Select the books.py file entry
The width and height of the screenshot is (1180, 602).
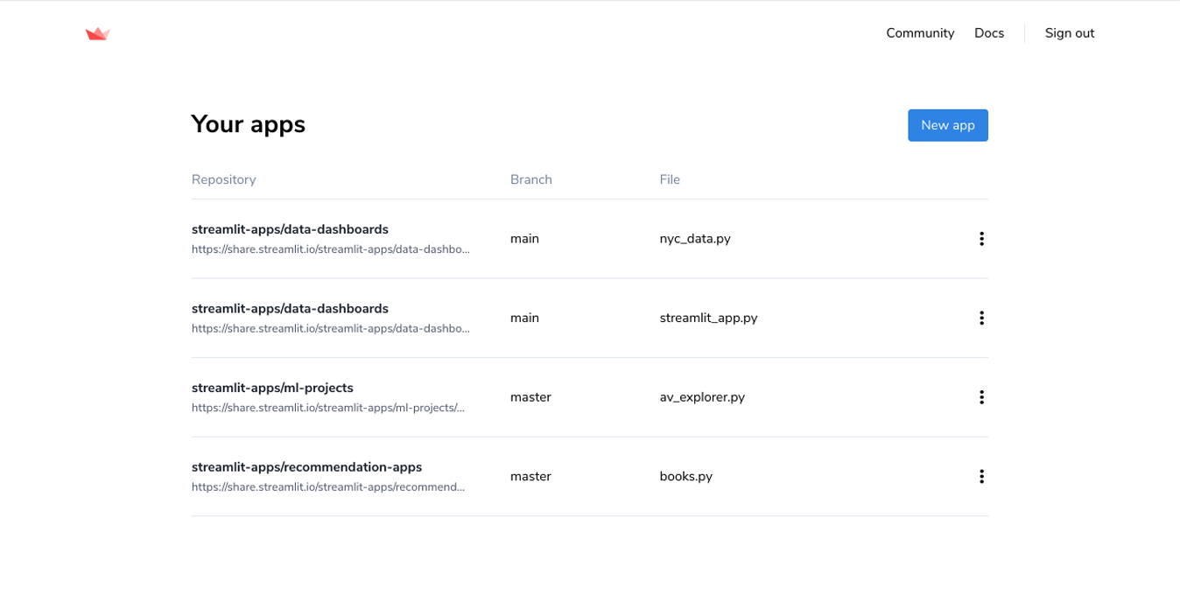click(685, 477)
